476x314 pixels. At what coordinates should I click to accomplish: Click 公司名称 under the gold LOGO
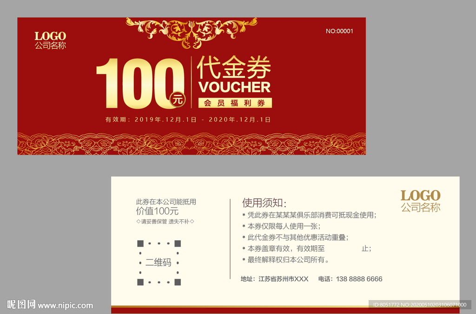click(x=420, y=208)
